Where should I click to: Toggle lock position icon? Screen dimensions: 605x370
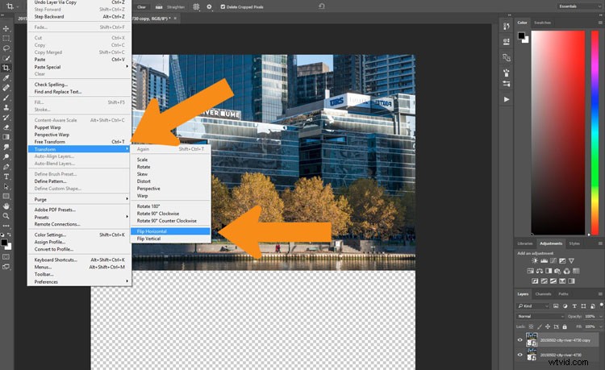(x=548, y=326)
